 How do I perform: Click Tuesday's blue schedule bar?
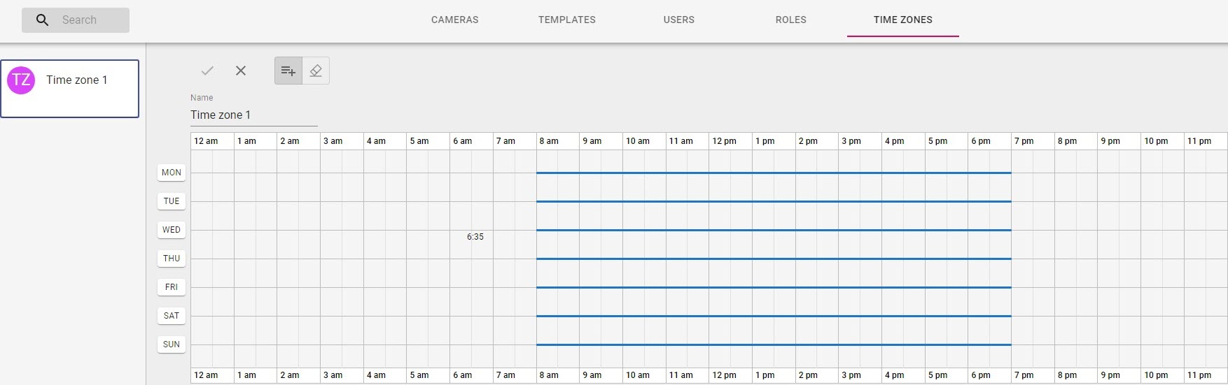(x=774, y=201)
